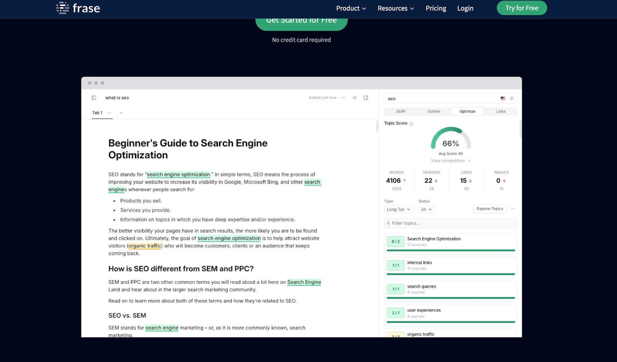Click the HEADERS count 22
Screen dimensions: 617x362
pos(428,181)
